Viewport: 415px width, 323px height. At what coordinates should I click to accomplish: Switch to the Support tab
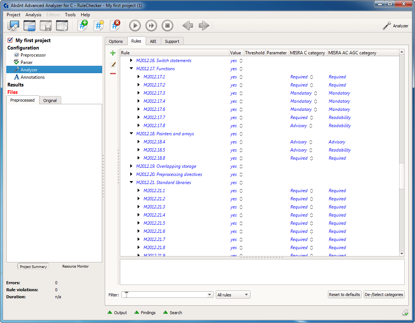pyautogui.click(x=172, y=41)
